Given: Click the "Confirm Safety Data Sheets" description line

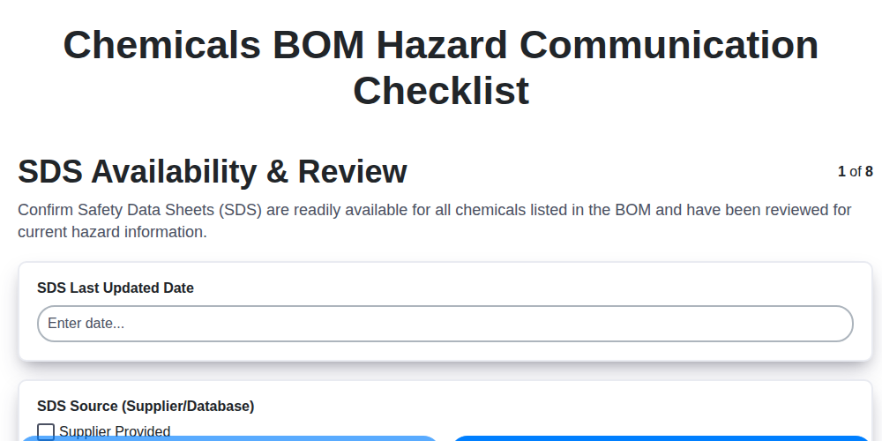Looking at the screenshot, I should click(x=435, y=210).
